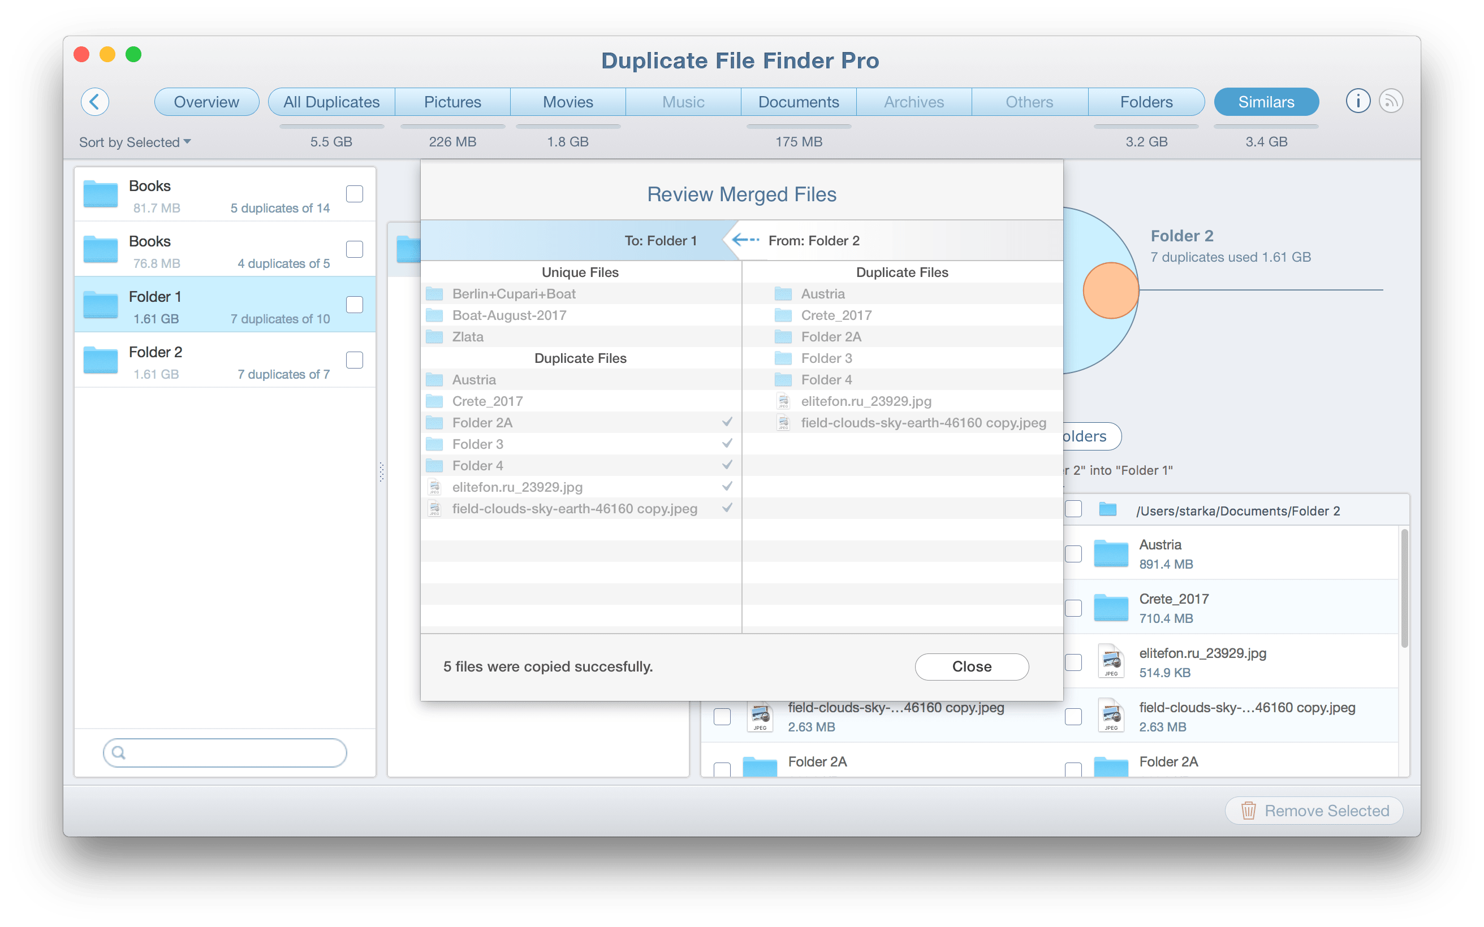
Task: Select Austria in the From column
Action: [902, 294]
